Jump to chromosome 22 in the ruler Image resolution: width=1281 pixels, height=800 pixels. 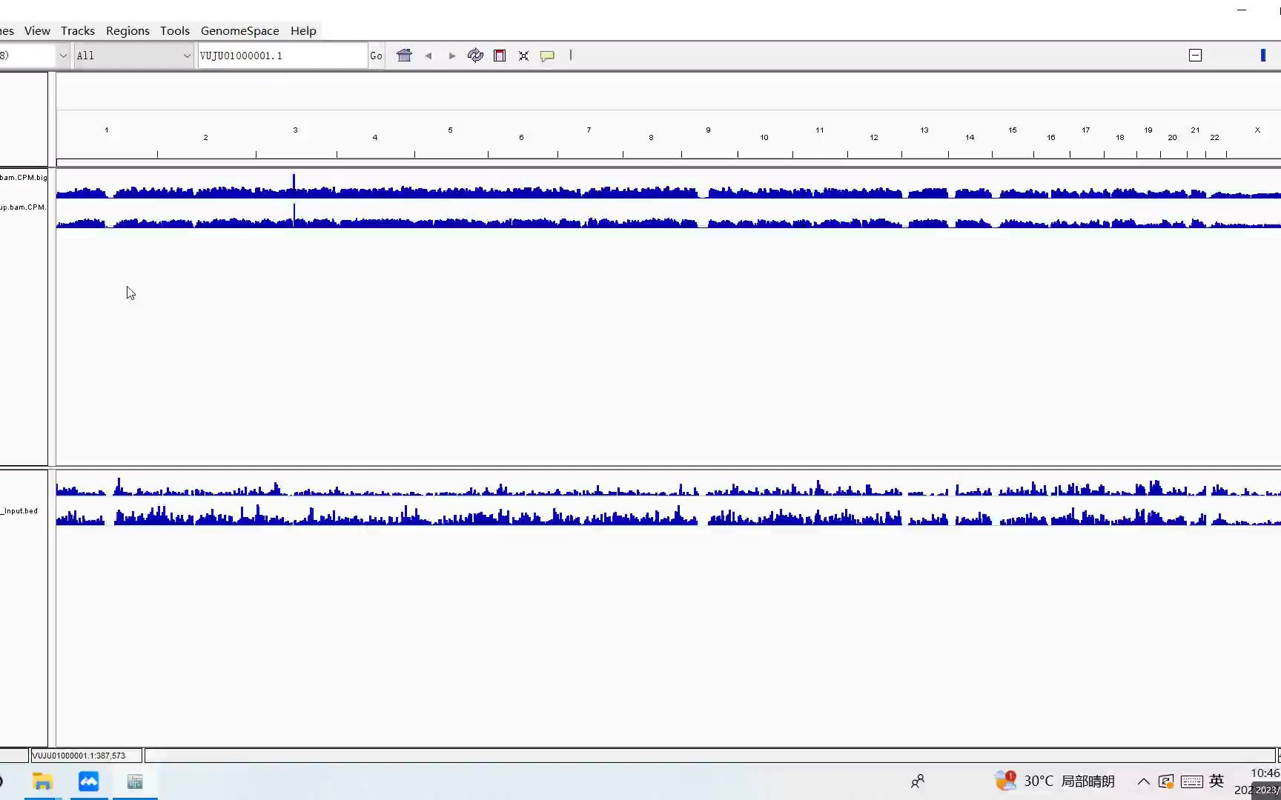tap(1214, 138)
